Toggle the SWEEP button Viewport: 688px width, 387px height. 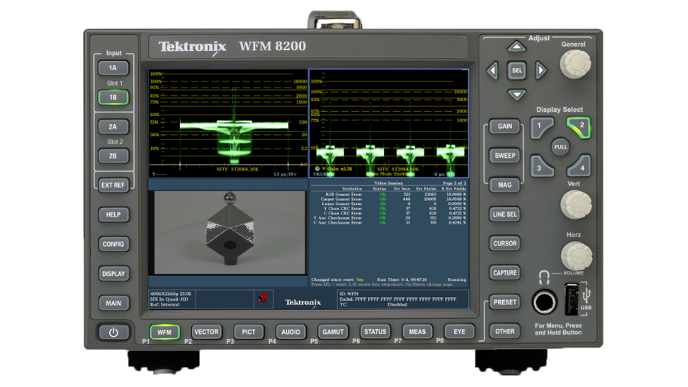pos(505,156)
